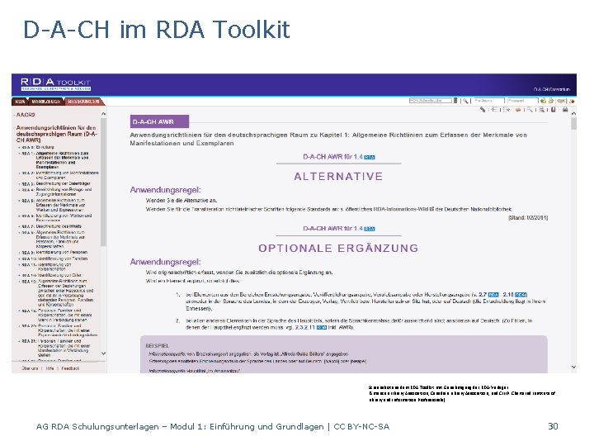This screenshot has height=446, width=594.
Task: Click the purple D-A-CH AWR header label
Action: coord(159,121)
